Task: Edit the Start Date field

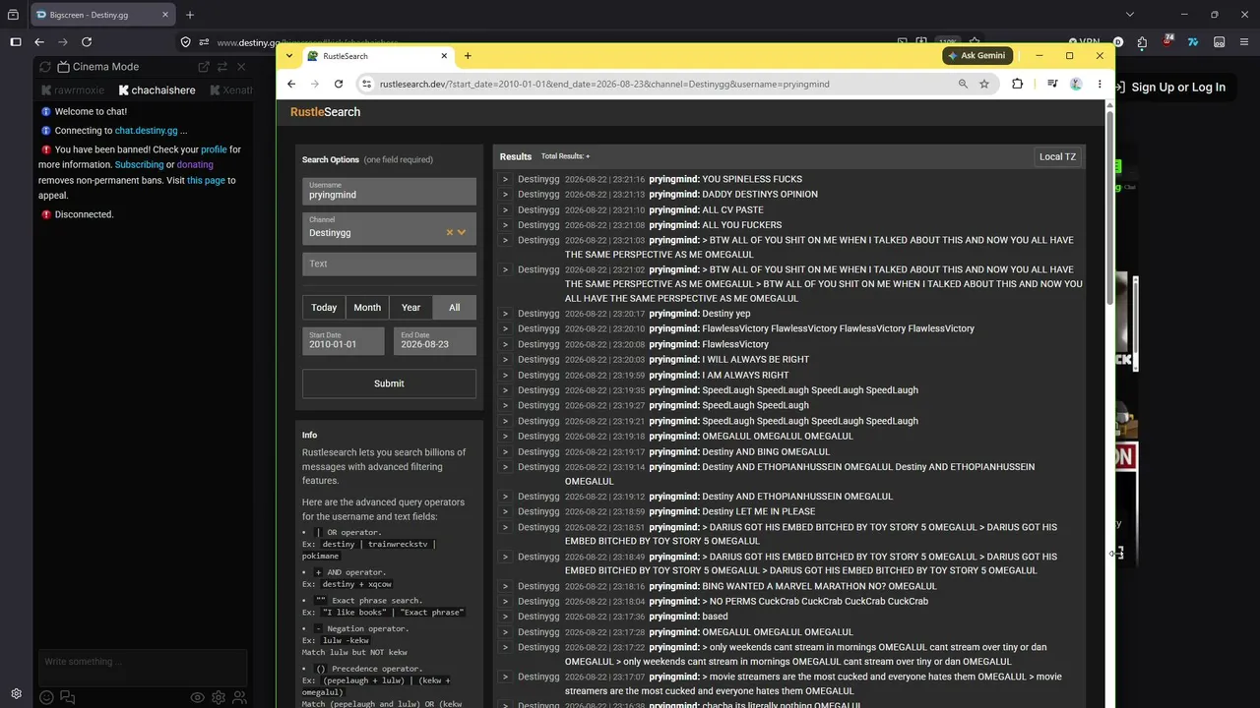Action: tap(344, 341)
